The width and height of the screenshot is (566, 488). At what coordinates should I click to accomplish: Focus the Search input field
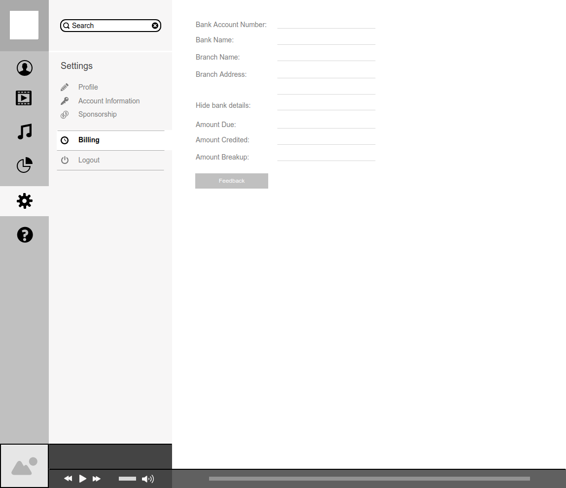click(x=110, y=26)
